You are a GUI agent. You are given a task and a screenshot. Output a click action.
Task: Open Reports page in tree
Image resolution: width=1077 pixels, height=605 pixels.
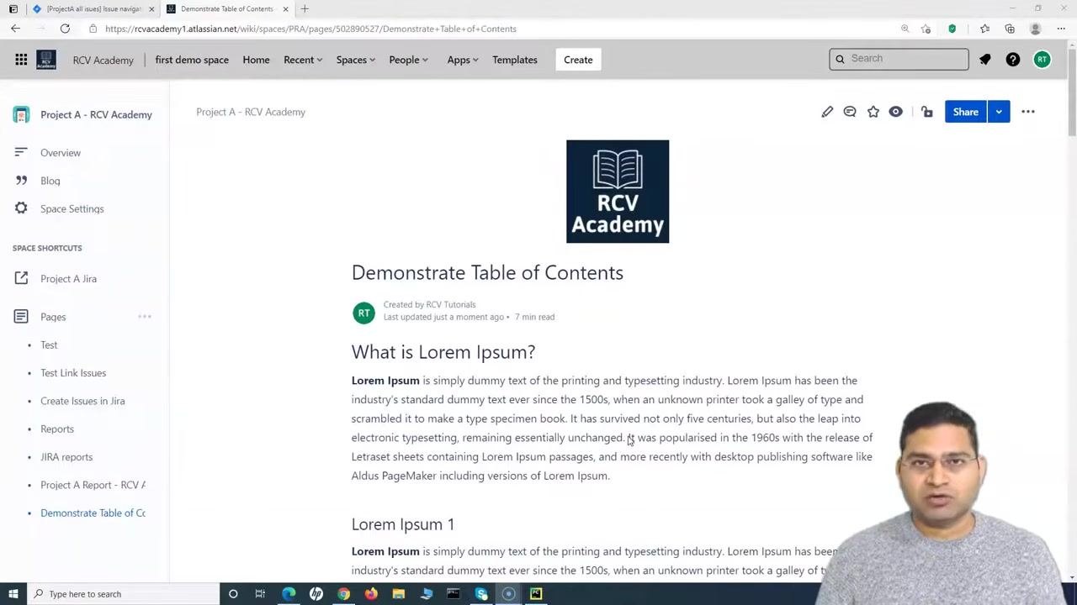pyautogui.click(x=57, y=429)
